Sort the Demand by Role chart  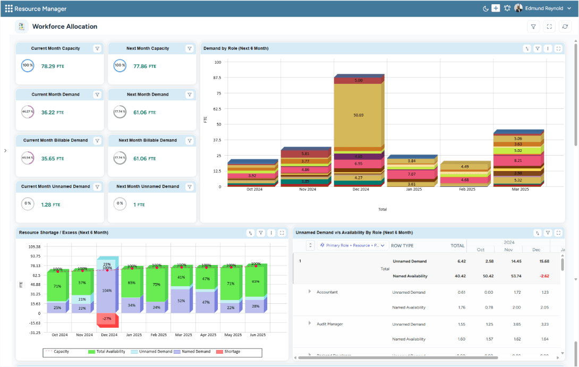527,48
